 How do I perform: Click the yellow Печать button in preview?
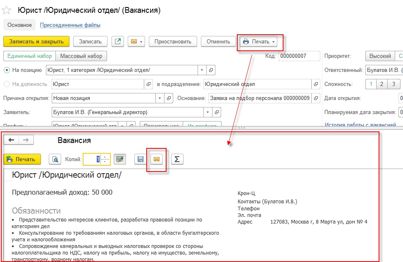click(x=22, y=159)
